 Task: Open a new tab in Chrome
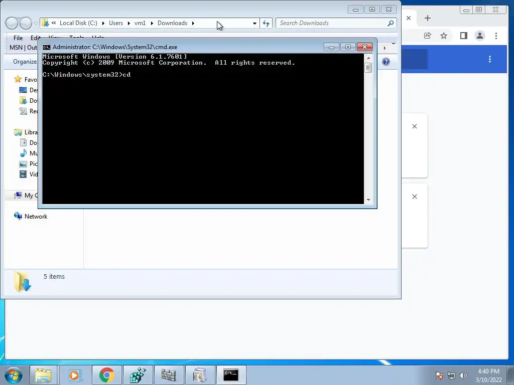pyautogui.click(x=428, y=19)
